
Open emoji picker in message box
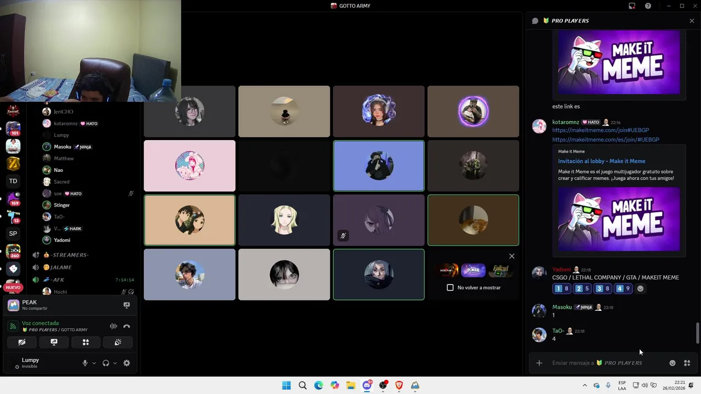coord(673,363)
